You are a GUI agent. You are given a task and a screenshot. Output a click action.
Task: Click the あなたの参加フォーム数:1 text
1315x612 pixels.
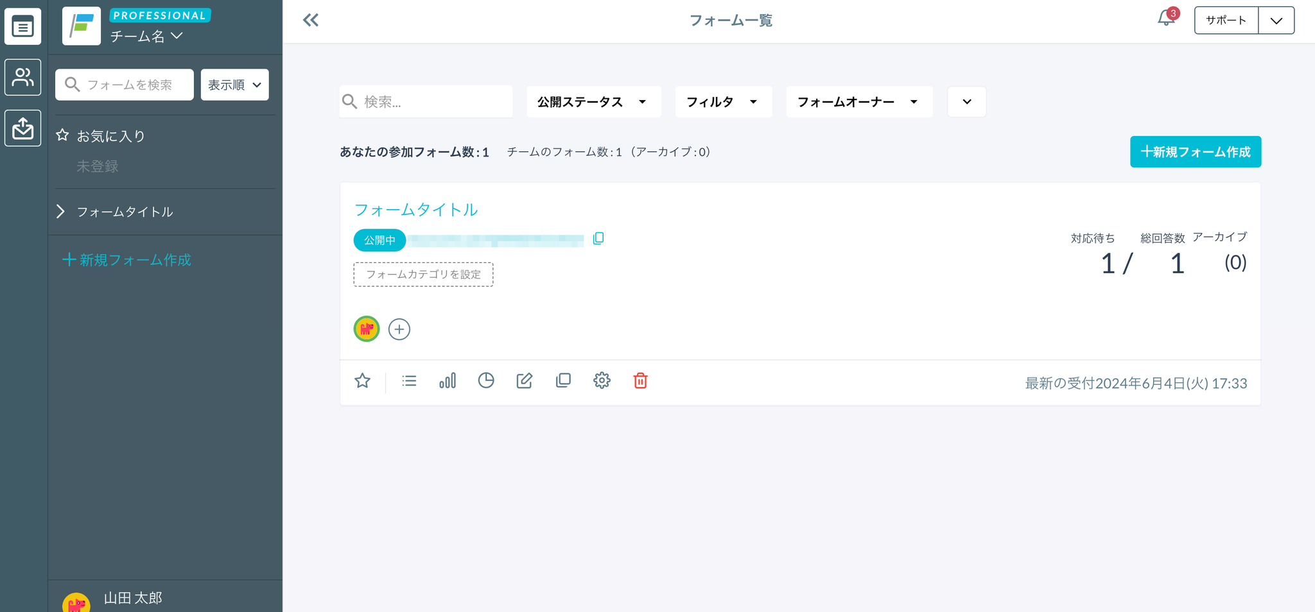414,152
